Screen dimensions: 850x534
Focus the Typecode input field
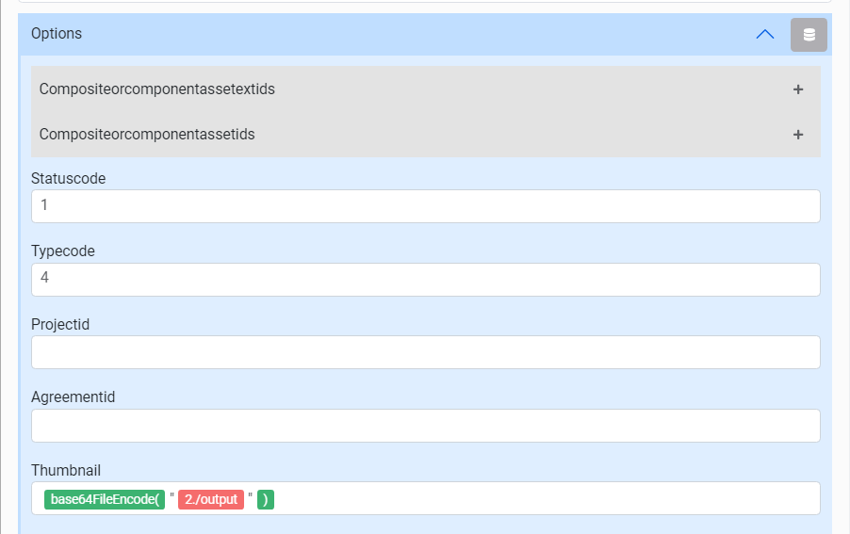(425, 280)
